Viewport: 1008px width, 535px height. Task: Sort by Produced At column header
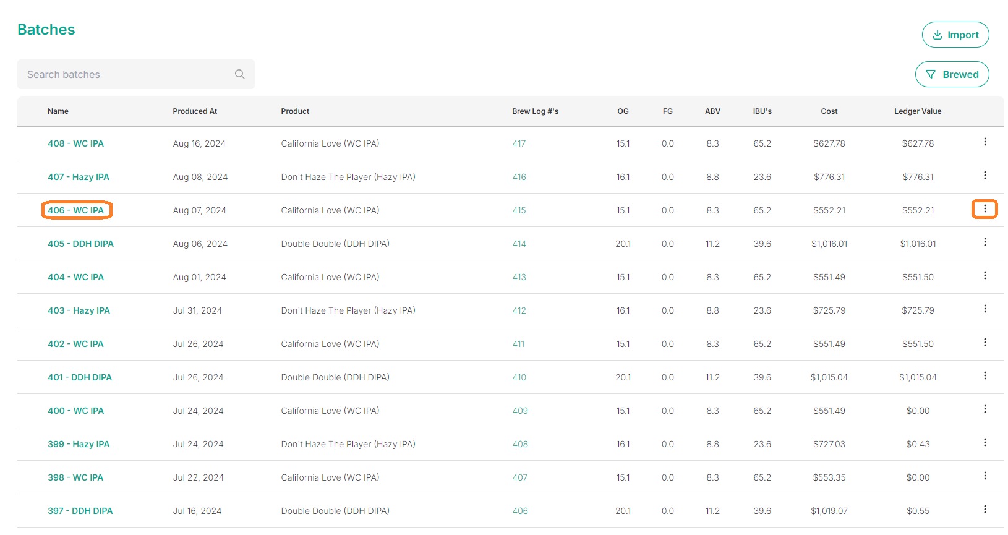195,111
